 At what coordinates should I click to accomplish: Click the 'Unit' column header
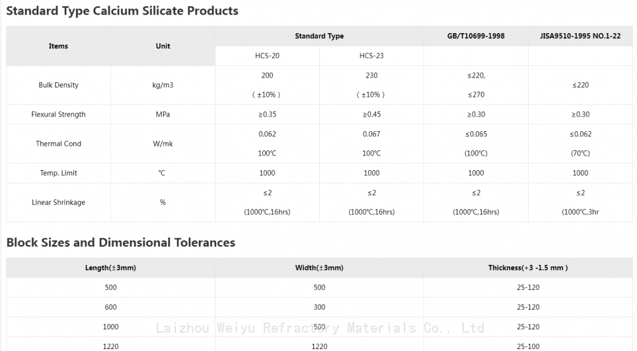[163, 46]
